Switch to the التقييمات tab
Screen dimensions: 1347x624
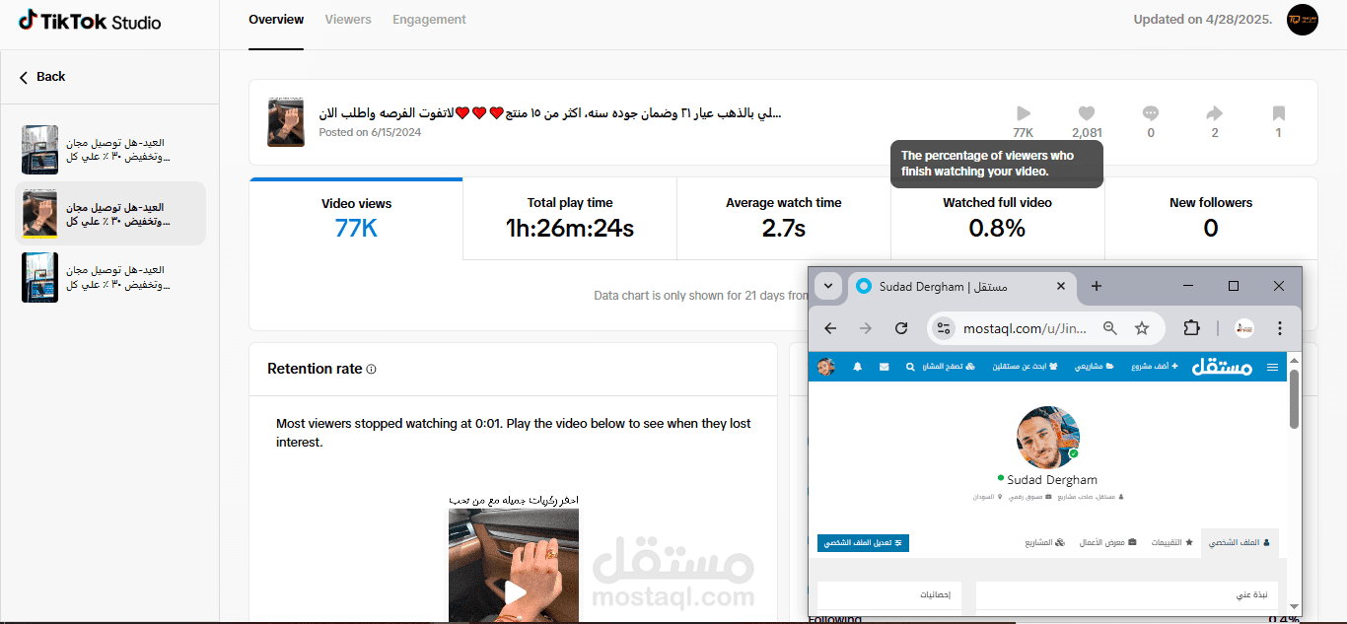click(x=1172, y=542)
